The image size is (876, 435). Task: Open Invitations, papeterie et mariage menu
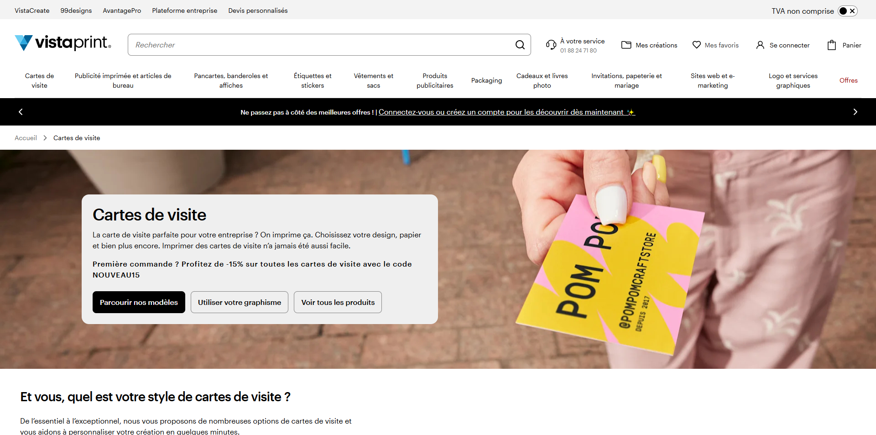click(626, 80)
